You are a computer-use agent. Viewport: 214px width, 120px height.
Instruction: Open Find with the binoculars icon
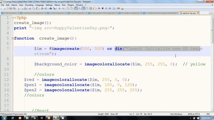pos(50,8)
